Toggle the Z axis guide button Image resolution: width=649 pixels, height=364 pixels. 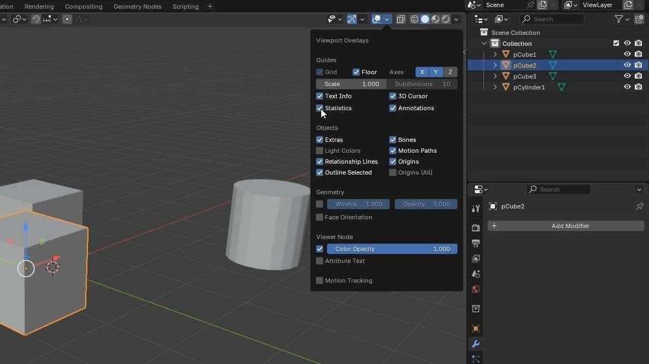coord(450,72)
